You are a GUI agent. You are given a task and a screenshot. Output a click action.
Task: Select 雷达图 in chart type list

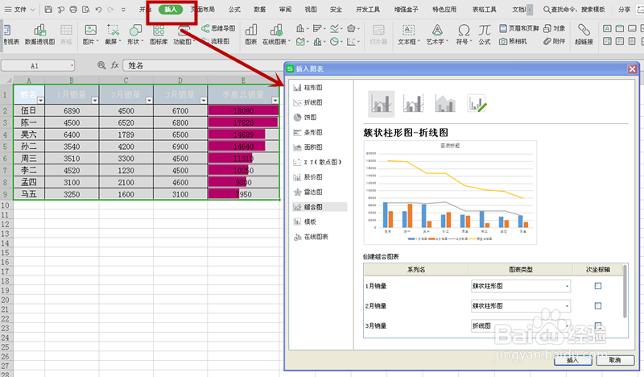point(313,192)
